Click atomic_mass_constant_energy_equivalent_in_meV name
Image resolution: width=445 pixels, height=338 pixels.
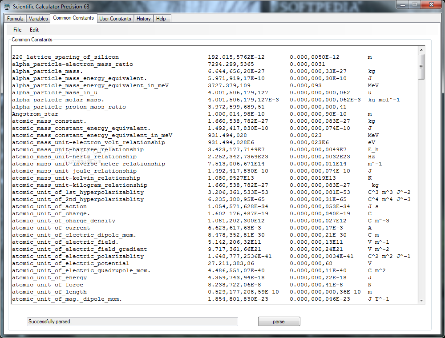click(92, 135)
